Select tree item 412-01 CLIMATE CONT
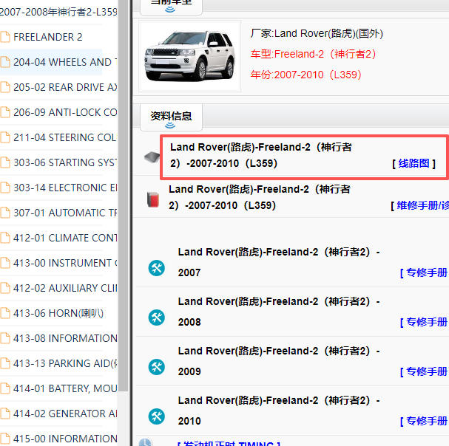This screenshot has width=449, height=446. 65,238
